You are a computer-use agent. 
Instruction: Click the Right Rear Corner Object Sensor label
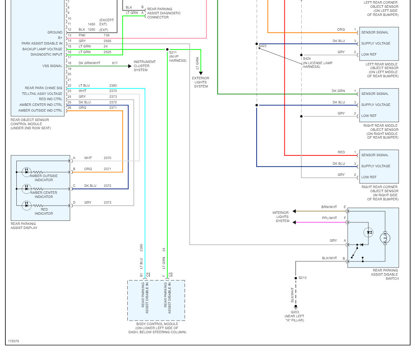click(x=380, y=193)
